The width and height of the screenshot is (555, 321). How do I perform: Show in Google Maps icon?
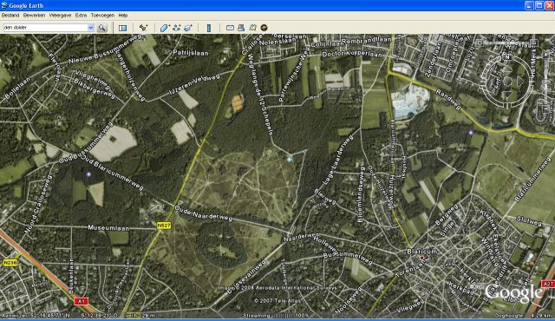(252, 28)
